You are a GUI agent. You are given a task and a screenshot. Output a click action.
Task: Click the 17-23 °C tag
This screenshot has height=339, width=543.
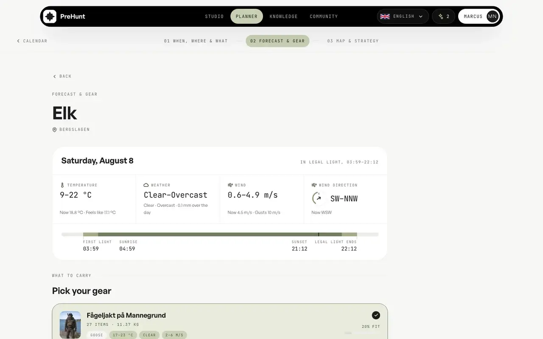click(123, 335)
